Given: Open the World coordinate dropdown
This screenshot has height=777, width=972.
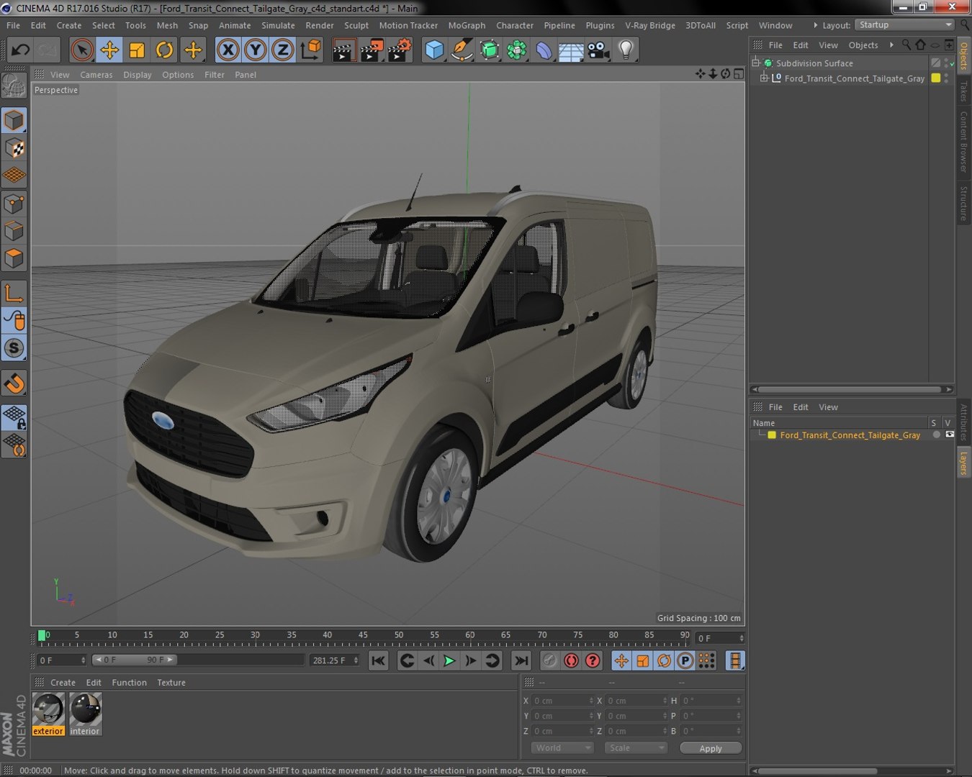Looking at the screenshot, I should (x=562, y=748).
